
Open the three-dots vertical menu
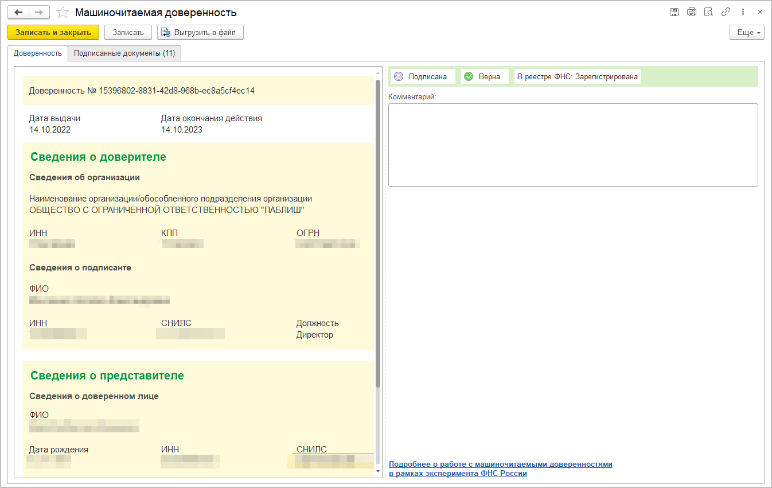(x=743, y=12)
